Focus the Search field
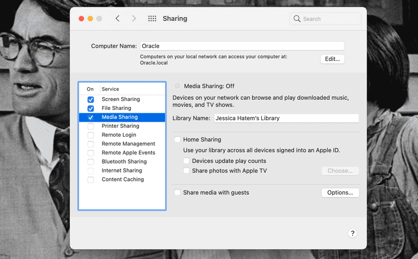This screenshot has width=418, height=259. click(x=330, y=19)
